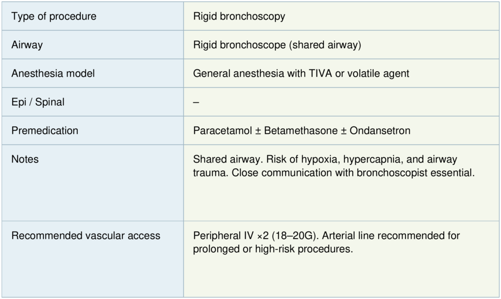Select the 'Rigid bronchoscopy' value cell
Screen dimensions: 501x299
tap(239, 17)
